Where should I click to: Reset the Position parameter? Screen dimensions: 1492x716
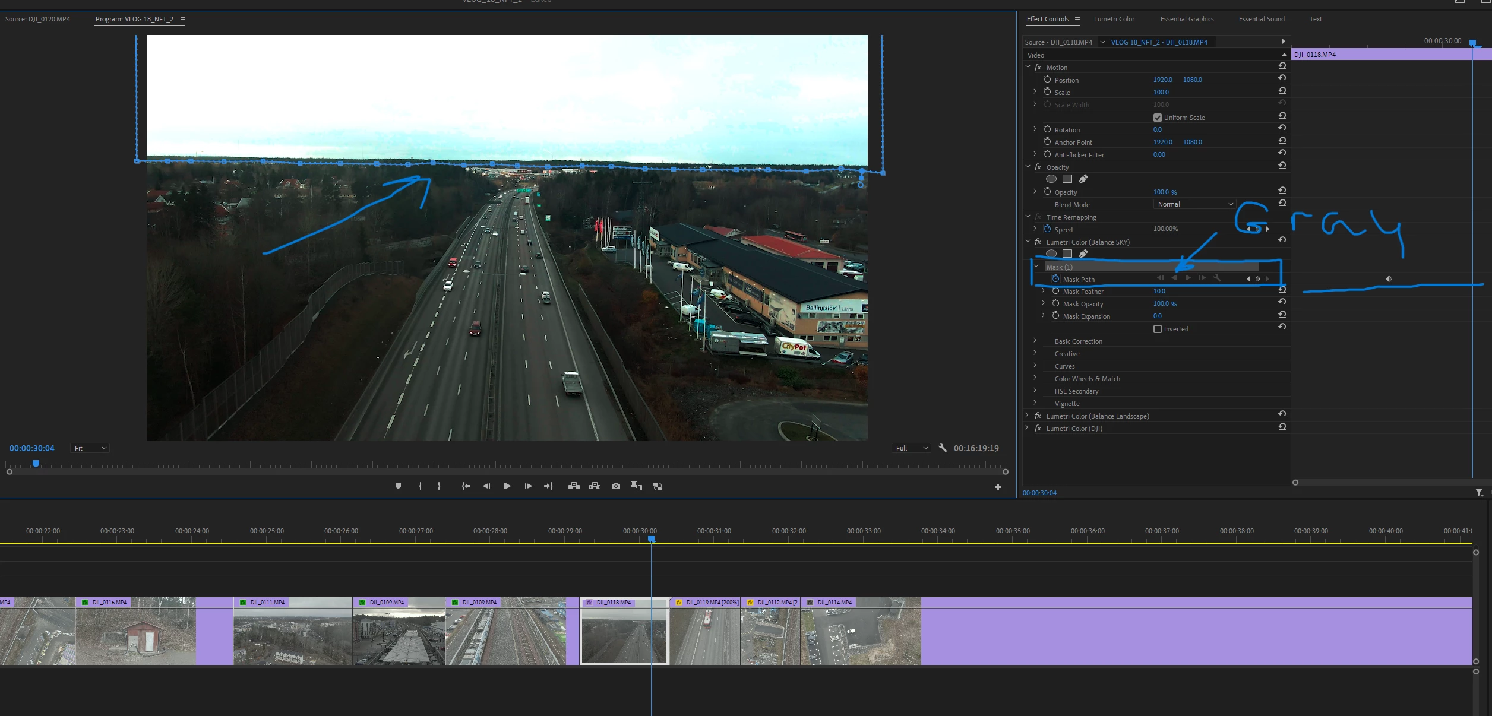[x=1282, y=78]
